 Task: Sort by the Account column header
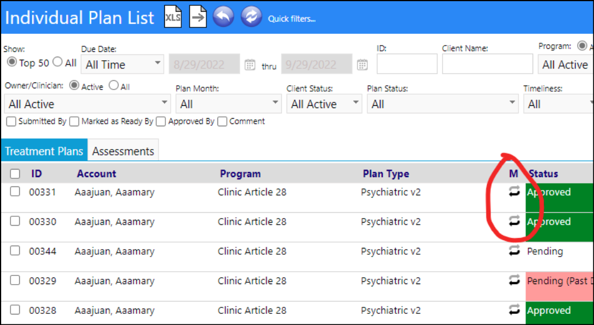(96, 174)
